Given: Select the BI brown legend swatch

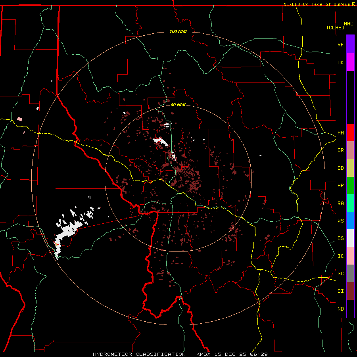Looking at the screenshot, I should point(350,291).
